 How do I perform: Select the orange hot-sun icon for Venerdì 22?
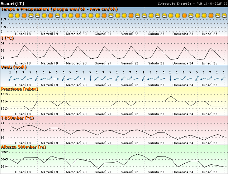click(131, 15)
